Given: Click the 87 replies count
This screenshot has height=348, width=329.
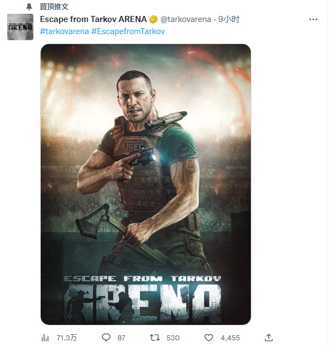Looking at the screenshot, I should [x=121, y=338].
